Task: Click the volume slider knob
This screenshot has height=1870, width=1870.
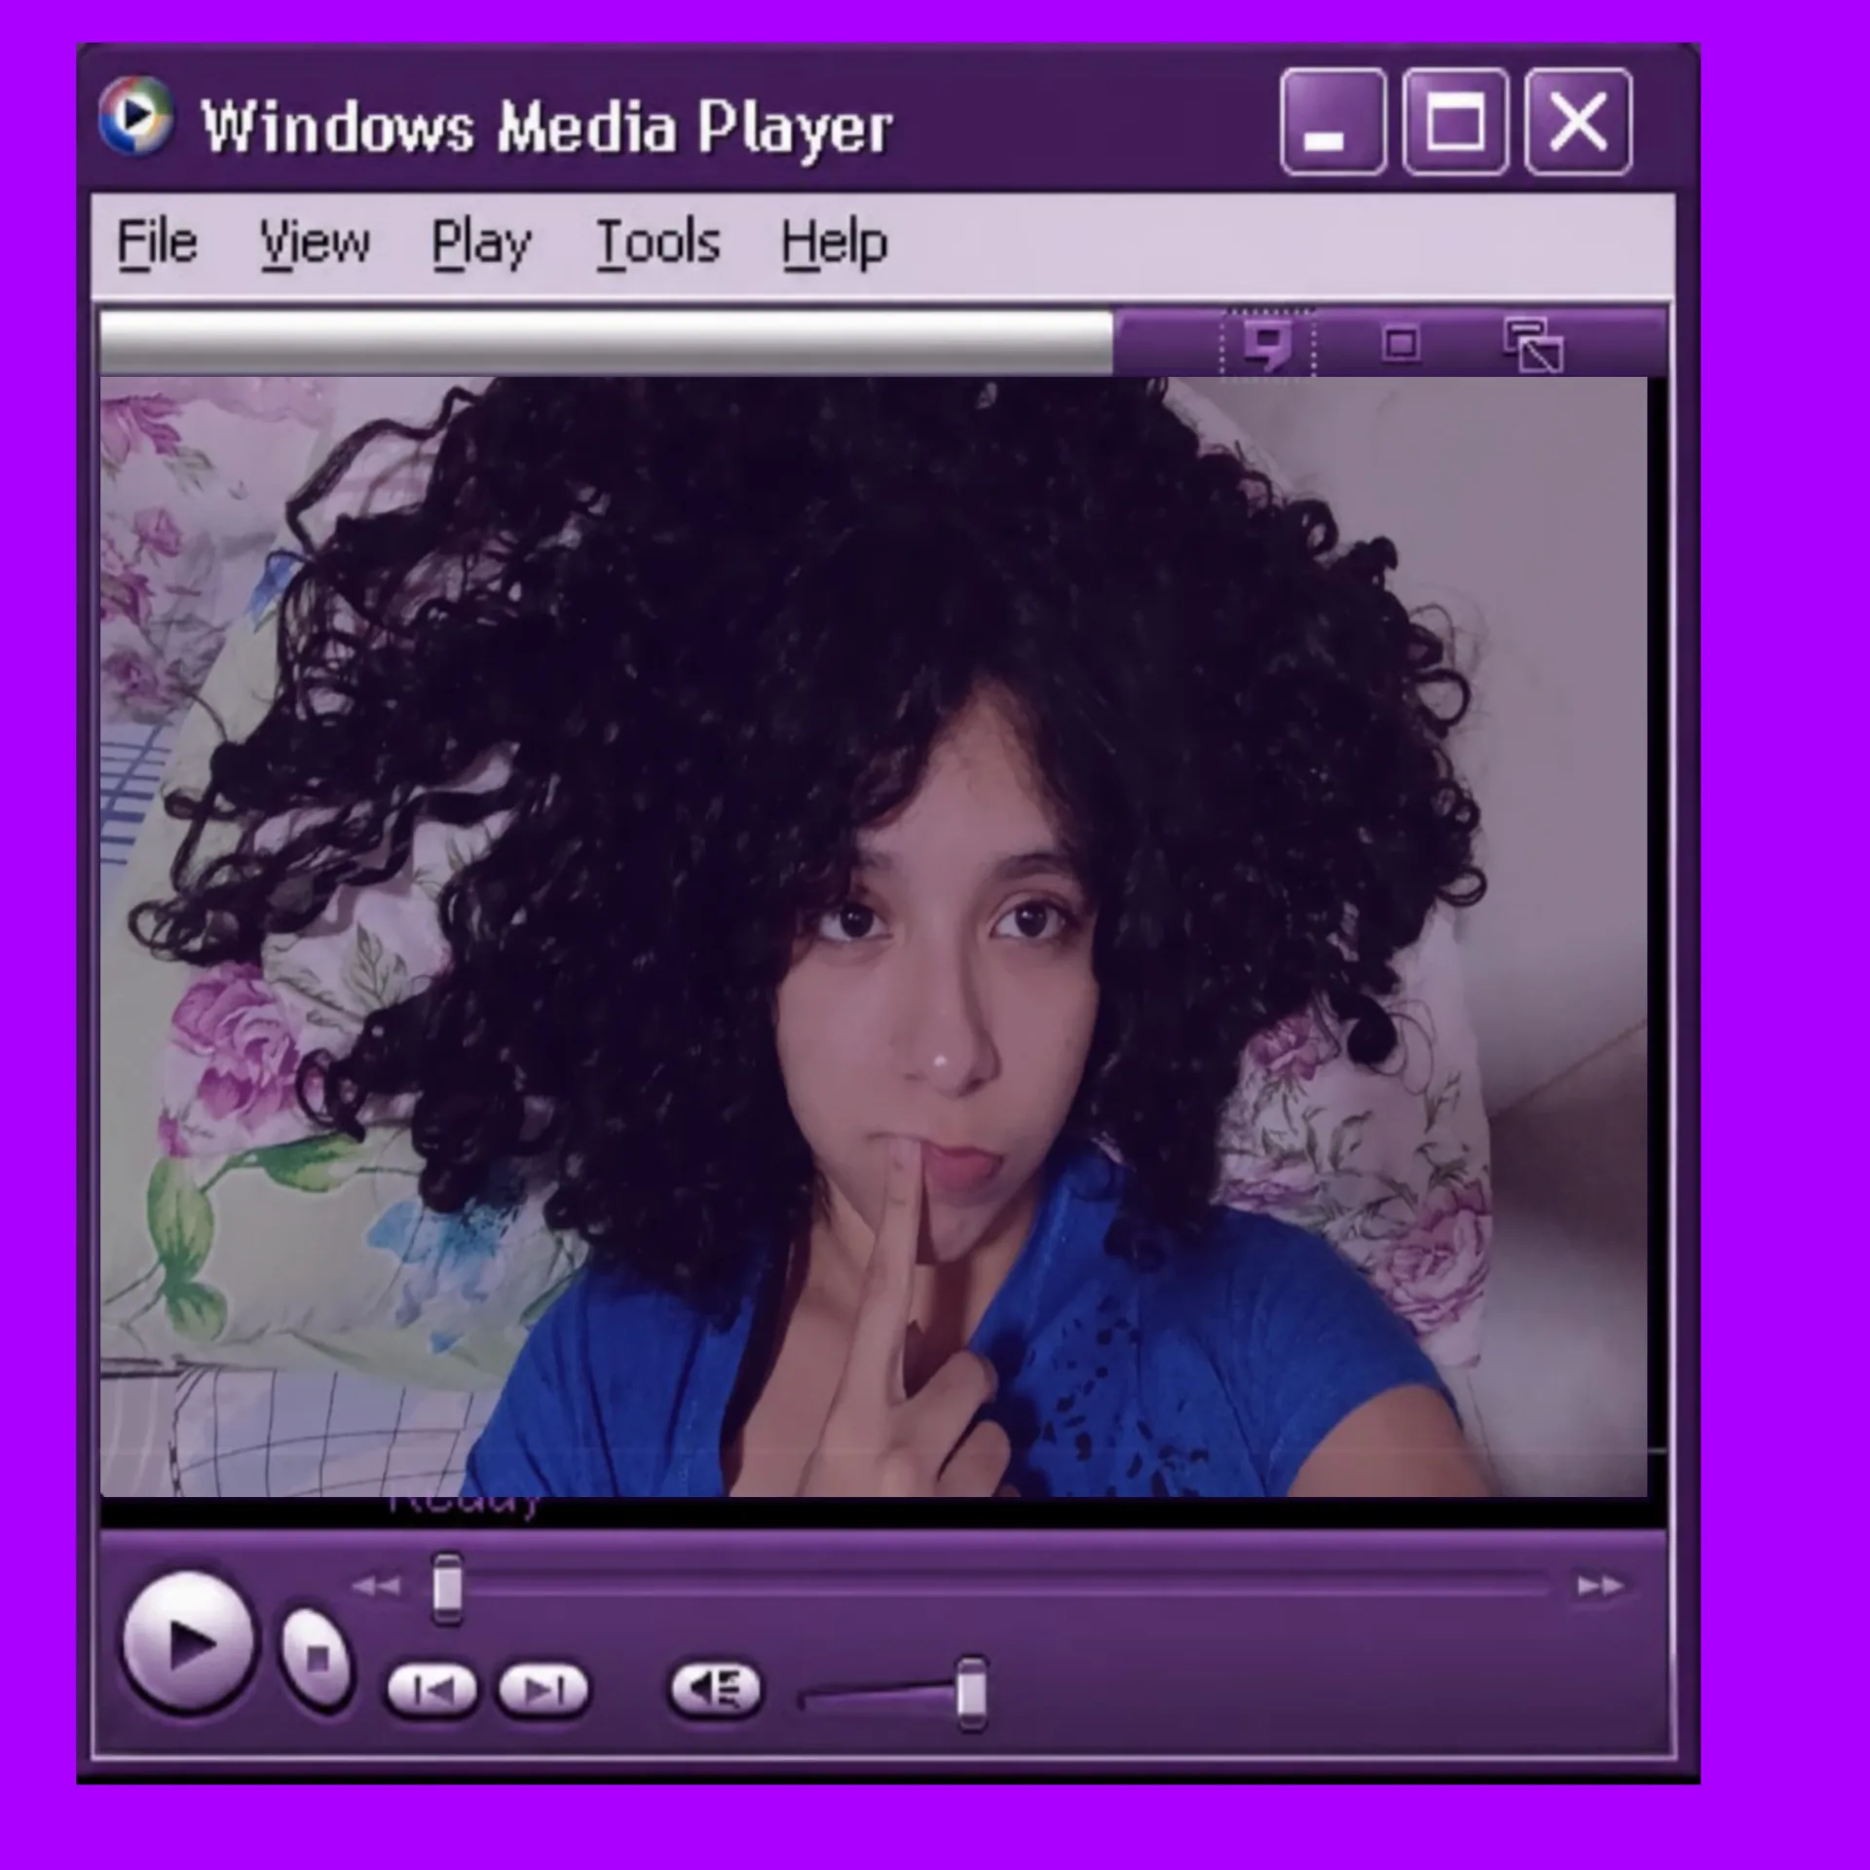Action: click(971, 1695)
